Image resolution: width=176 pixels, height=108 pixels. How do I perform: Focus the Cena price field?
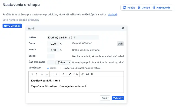53,44
